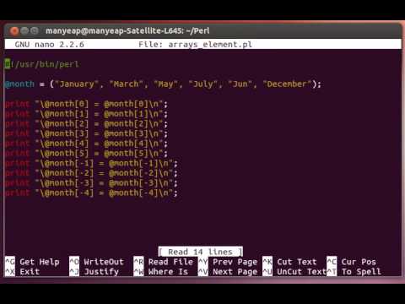
Task: Click the File: arrays_element.pl header
Action: [195, 45]
